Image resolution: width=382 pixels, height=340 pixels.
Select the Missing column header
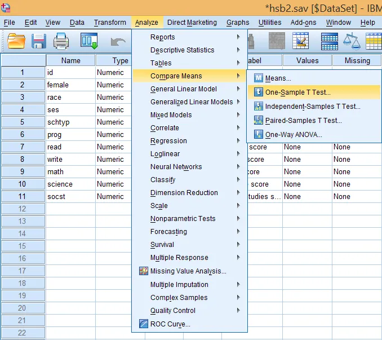pos(357,60)
